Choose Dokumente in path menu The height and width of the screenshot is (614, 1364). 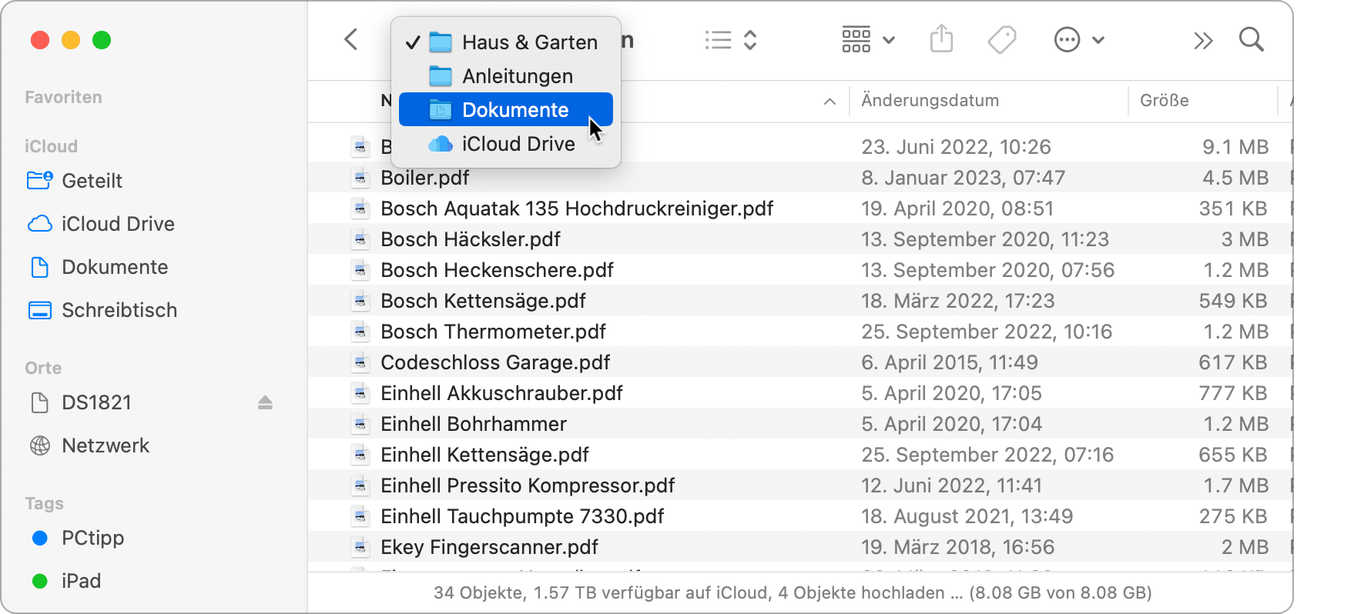tap(506, 110)
